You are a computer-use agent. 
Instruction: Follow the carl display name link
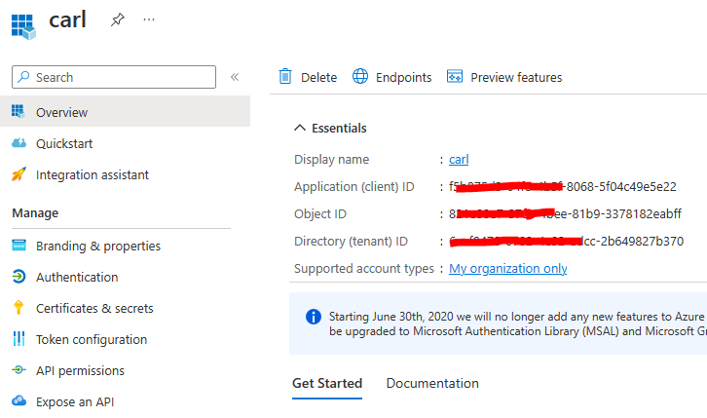[x=459, y=159]
